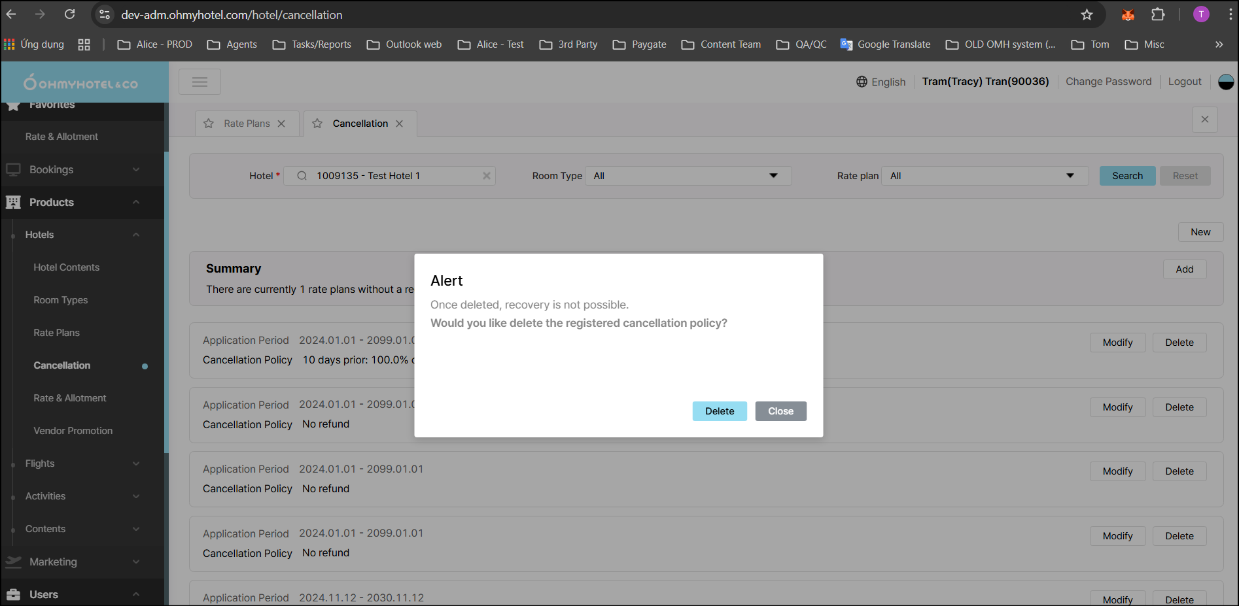Open the Room Type dropdown
The image size is (1239, 606).
coord(688,176)
